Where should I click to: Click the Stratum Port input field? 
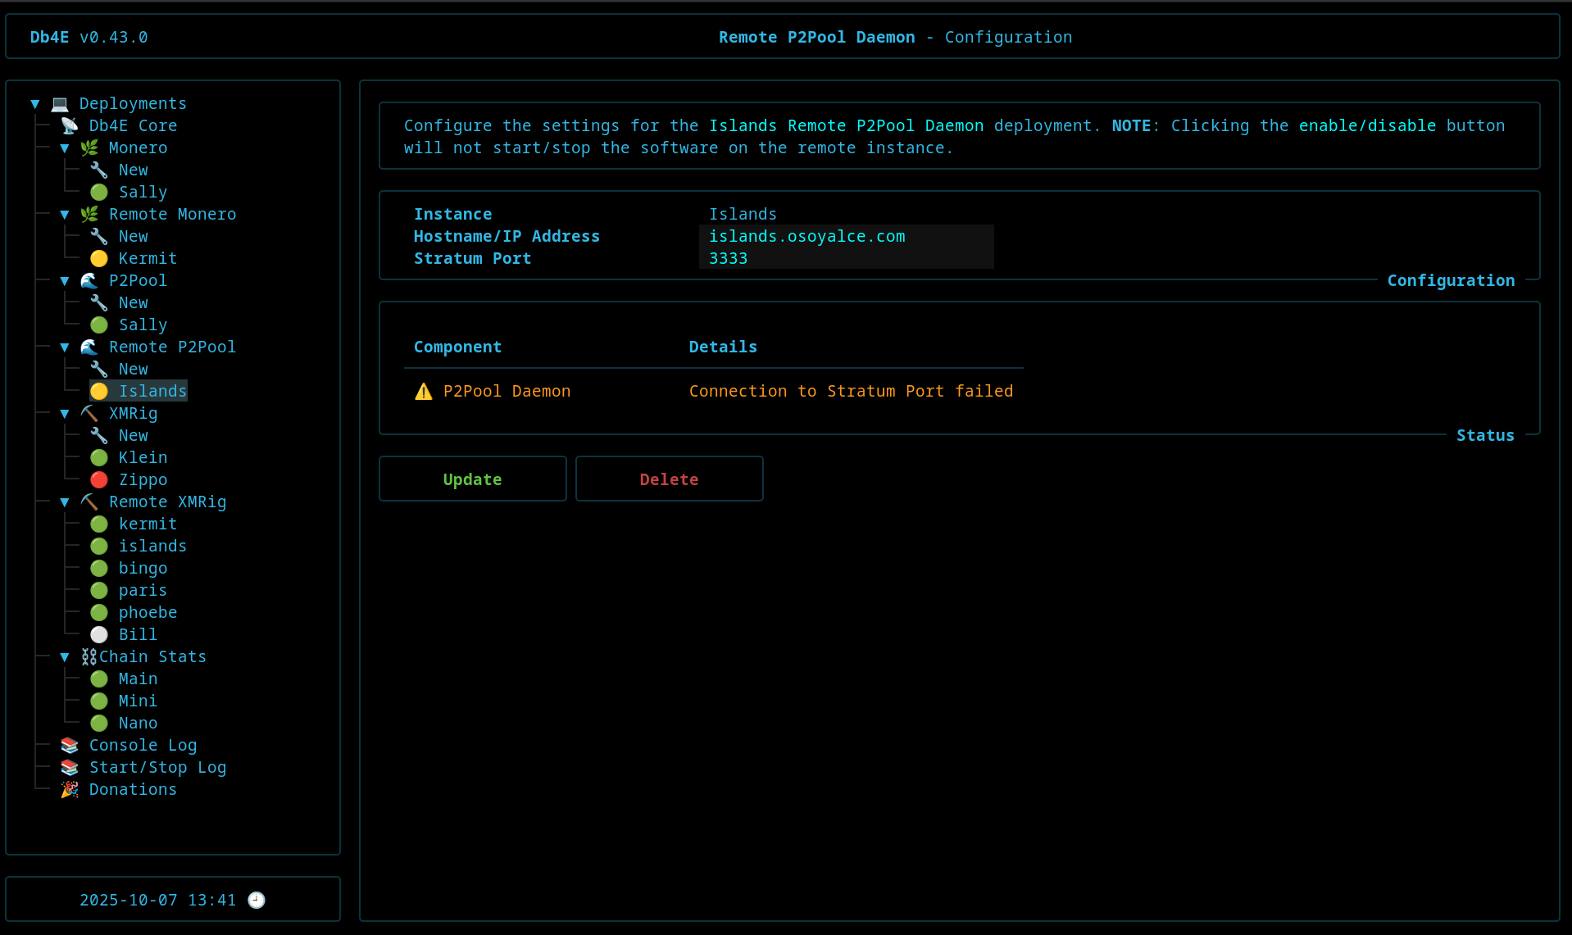click(846, 258)
